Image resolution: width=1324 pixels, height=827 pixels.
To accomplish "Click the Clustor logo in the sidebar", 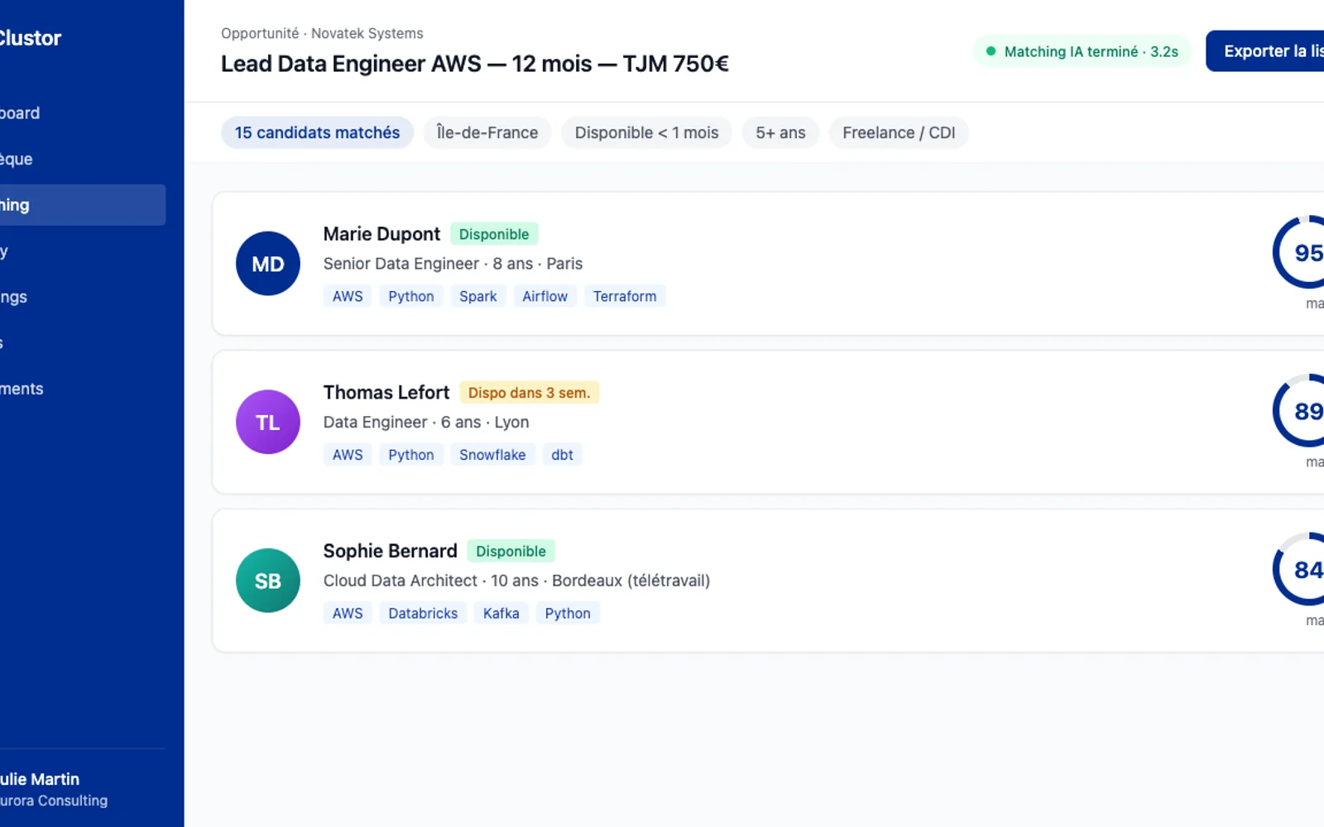I will (30, 38).
